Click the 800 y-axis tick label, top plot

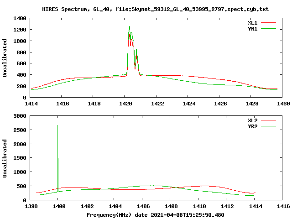point(21,52)
